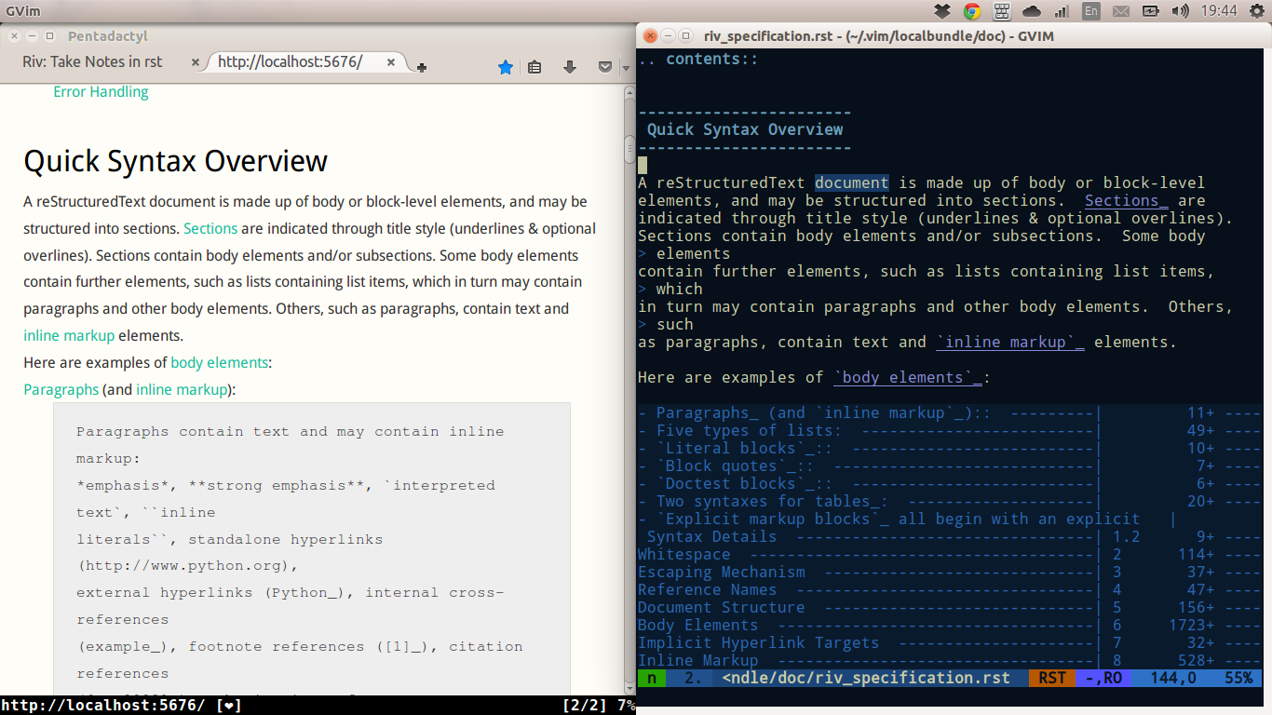
Task: Click the '`inline markup`_' reference above 'Here are examples' in GVIM
Action: click(1010, 342)
